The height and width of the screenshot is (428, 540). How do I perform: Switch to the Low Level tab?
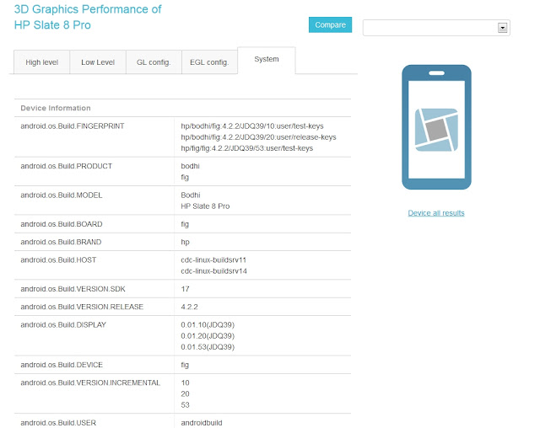98,62
